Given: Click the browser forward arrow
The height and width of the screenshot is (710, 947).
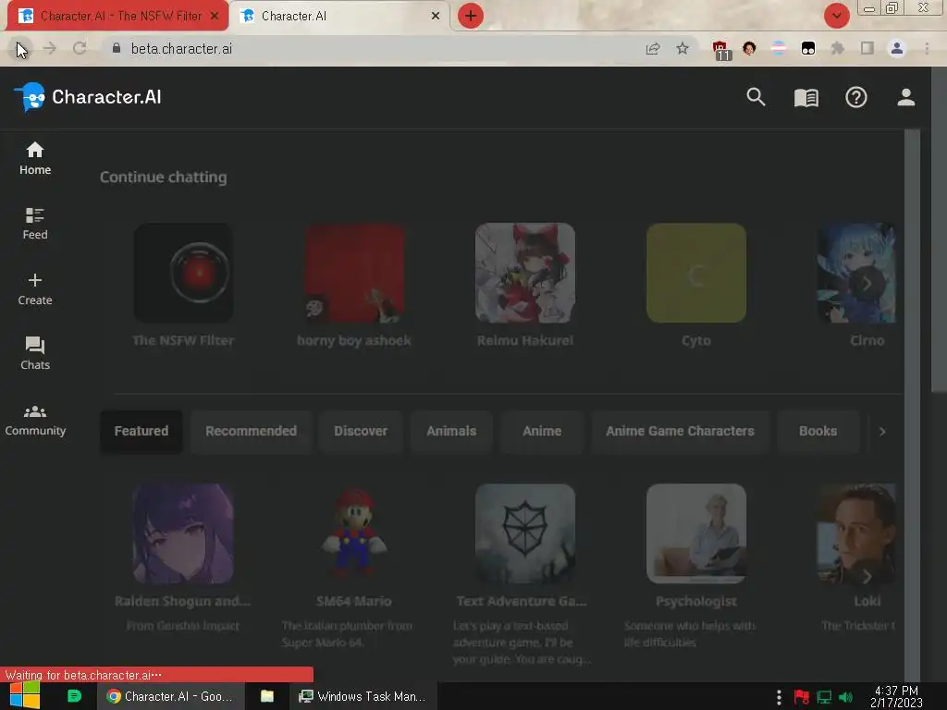Looking at the screenshot, I should (50, 49).
